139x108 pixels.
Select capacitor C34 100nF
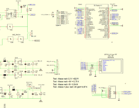pyautogui.click(x=13, y=72)
